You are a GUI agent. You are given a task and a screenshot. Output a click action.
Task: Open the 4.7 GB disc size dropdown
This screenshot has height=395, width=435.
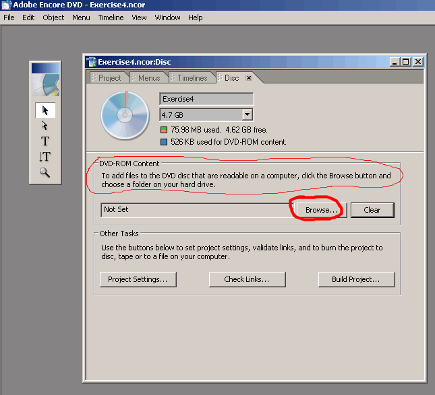247,114
